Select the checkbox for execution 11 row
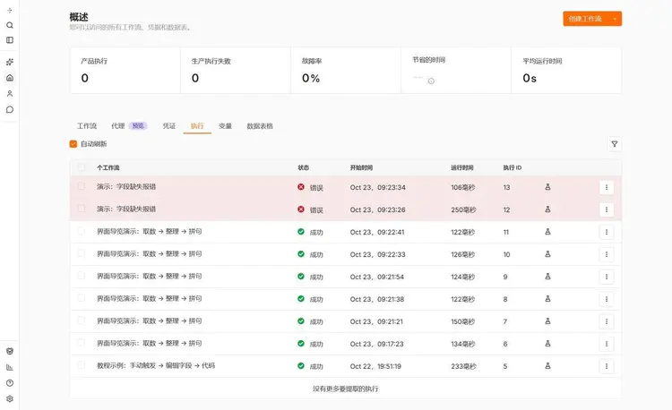Image resolution: width=672 pixels, height=410 pixels. click(81, 231)
